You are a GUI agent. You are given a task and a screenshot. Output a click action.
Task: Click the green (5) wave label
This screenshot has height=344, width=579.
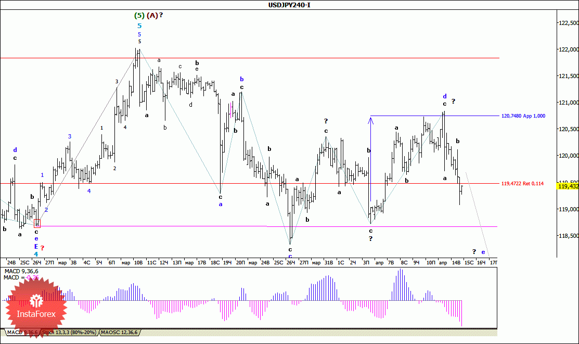139,16
